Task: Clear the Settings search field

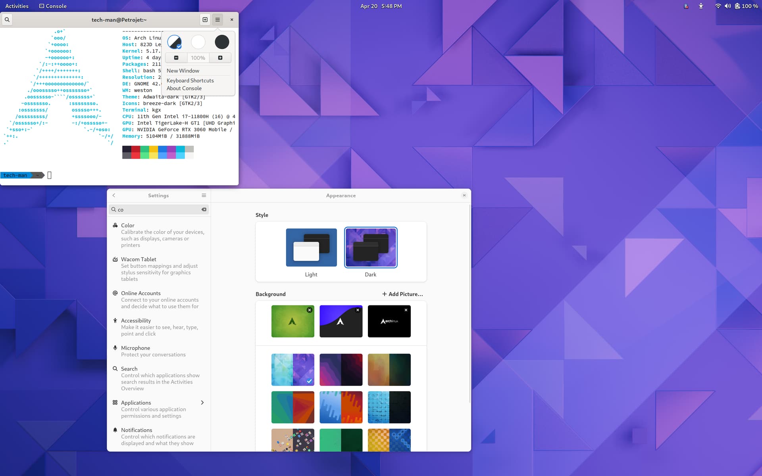Action: (x=204, y=209)
